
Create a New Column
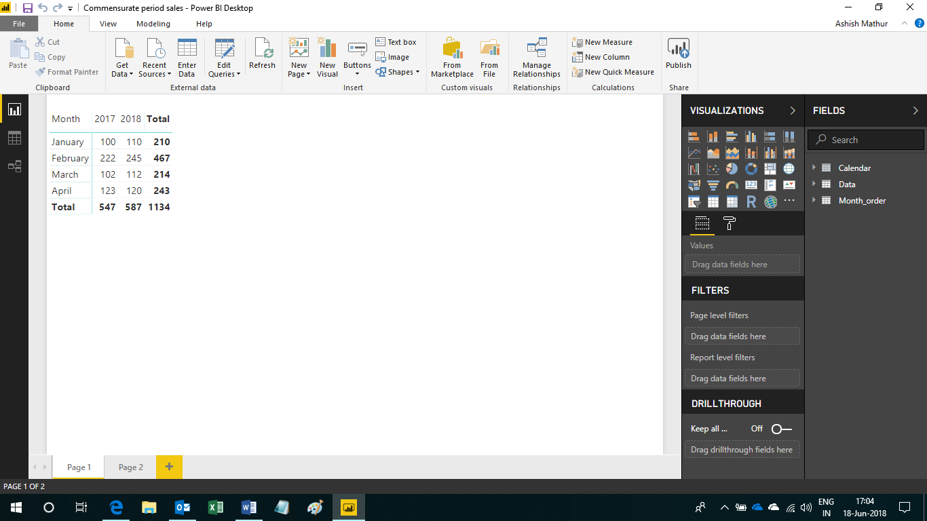point(601,57)
